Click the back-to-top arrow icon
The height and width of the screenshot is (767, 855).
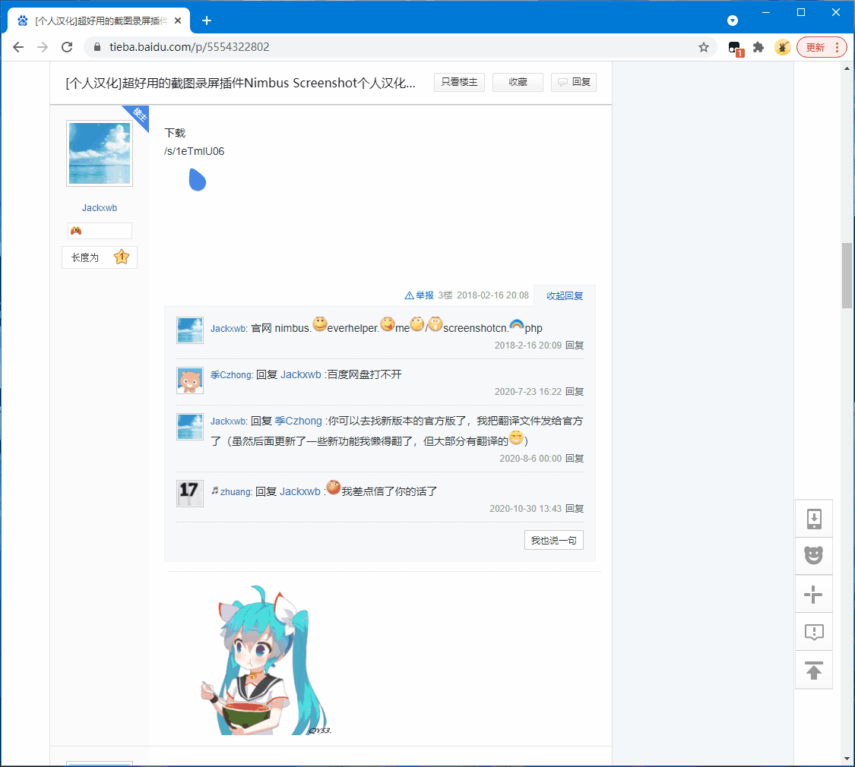coord(813,670)
